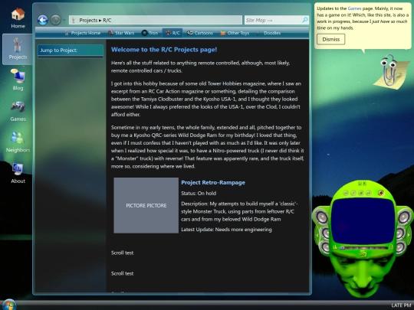Click the PICTORE PICTORE placeholder thumbnail

(x=146, y=205)
